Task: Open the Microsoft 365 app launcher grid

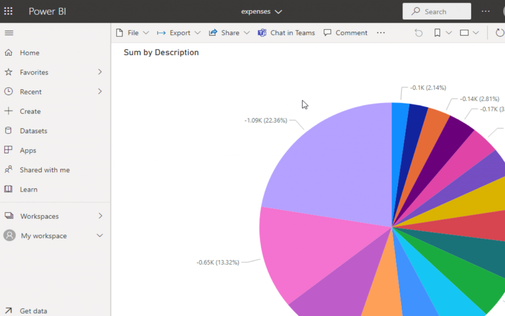Action: pos(8,11)
